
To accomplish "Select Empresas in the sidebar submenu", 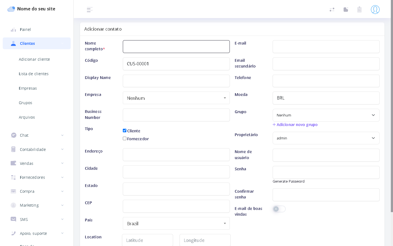I will [28, 88].
